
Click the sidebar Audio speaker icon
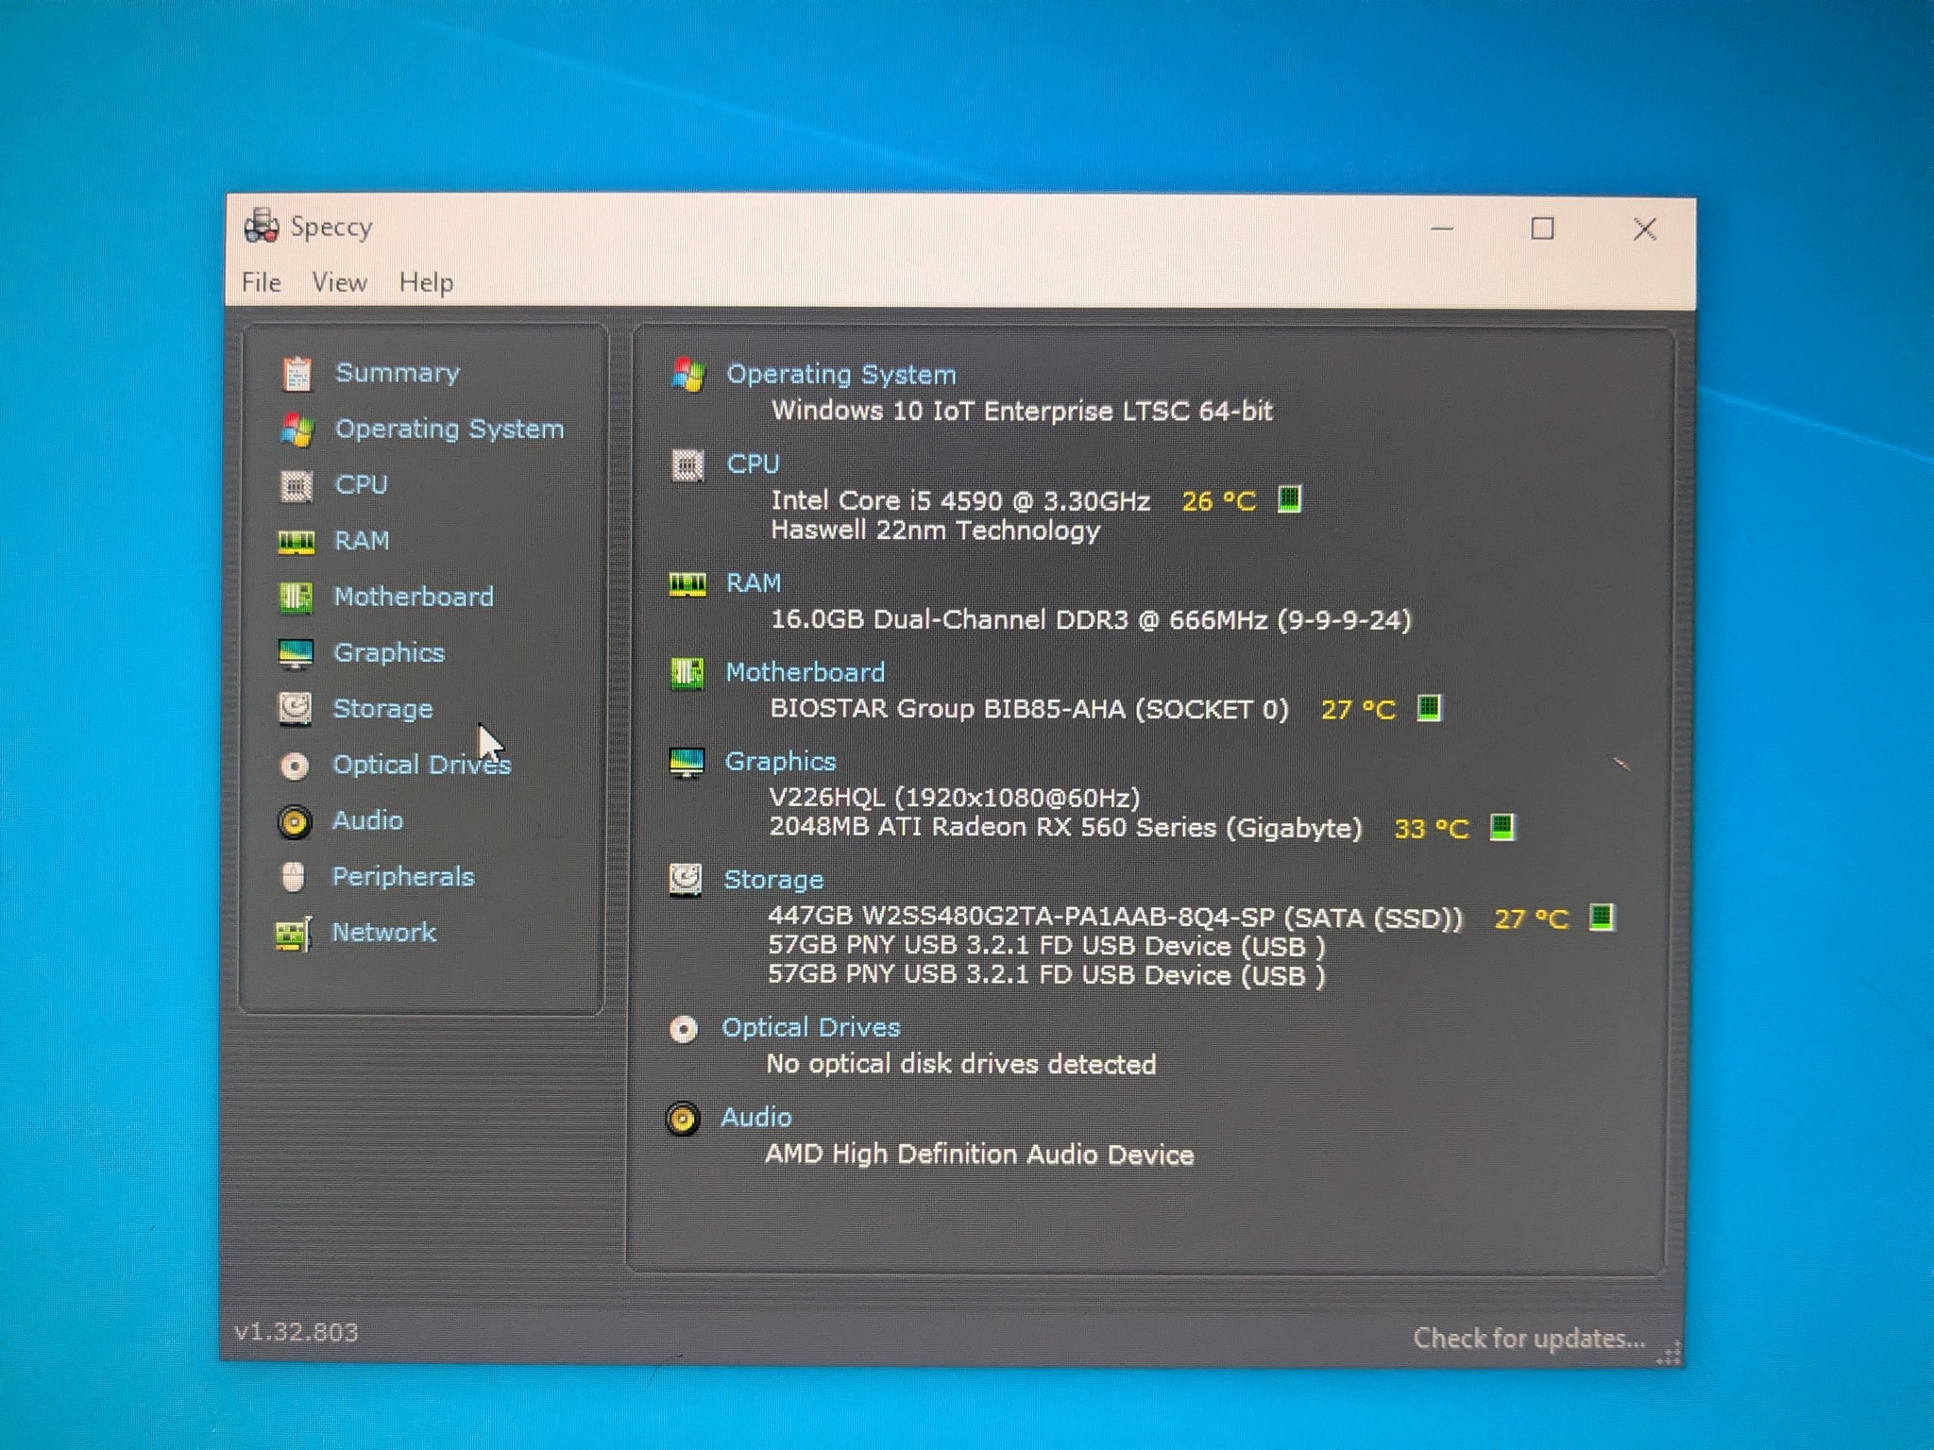coord(295,822)
